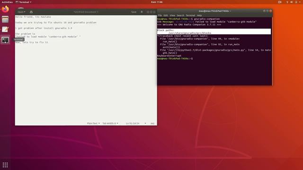This screenshot has width=303, height=170.
Task: Click the power indicator in the top bar
Action: click(296, 2)
